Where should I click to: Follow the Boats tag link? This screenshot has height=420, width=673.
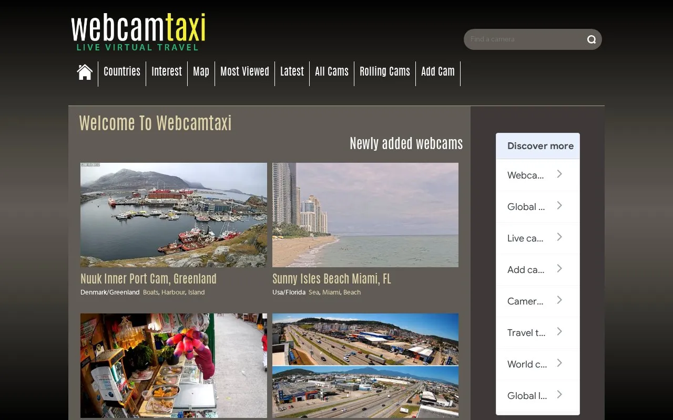150,292
